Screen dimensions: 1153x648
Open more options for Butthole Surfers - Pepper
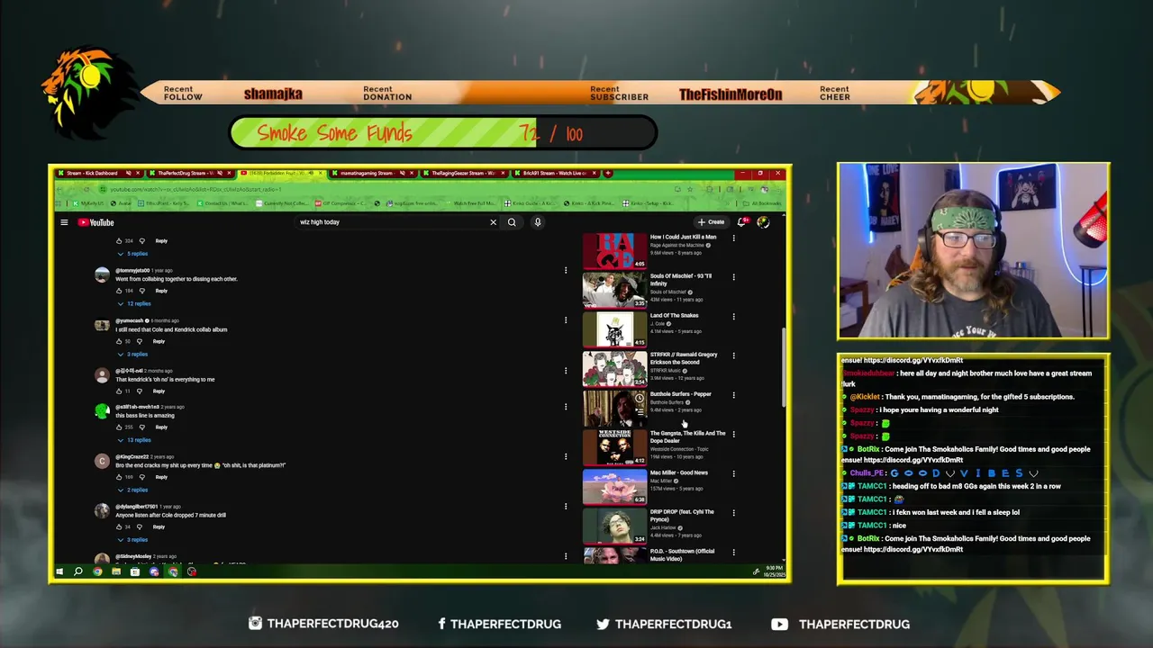[x=733, y=395]
